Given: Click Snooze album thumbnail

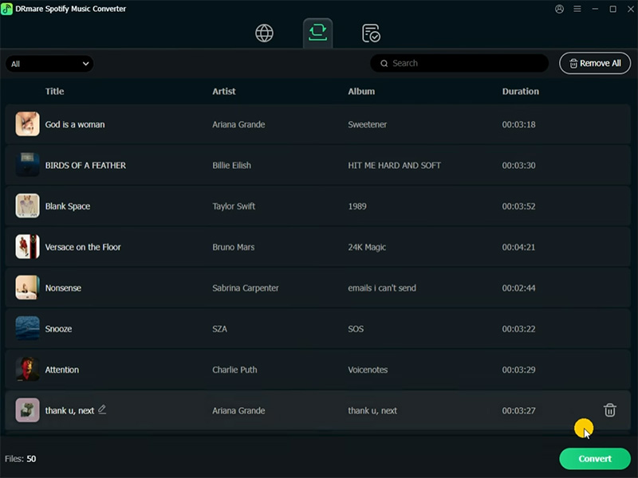Looking at the screenshot, I should (28, 328).
